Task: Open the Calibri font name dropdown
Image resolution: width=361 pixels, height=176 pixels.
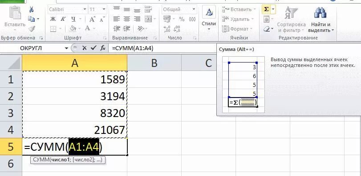Action: point(85,9)
